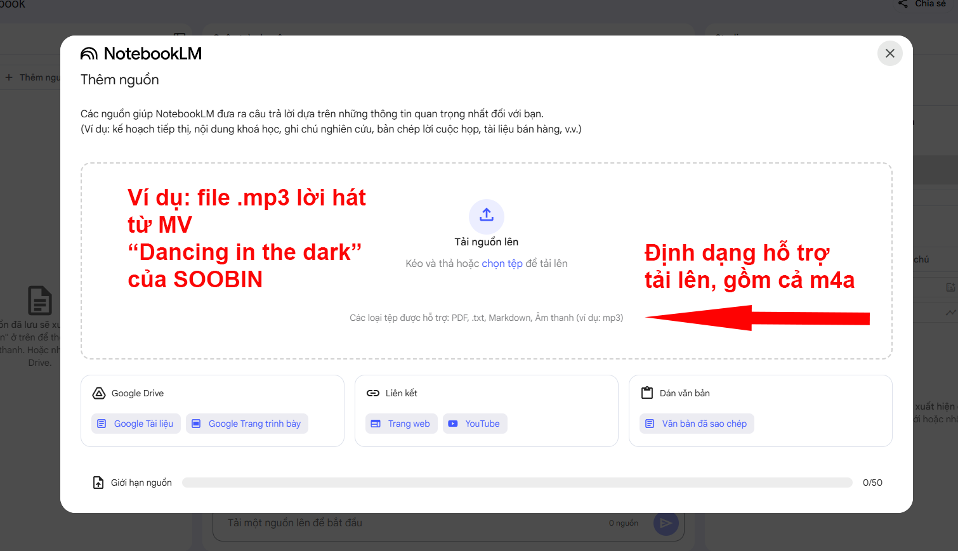Click the NotebookLM logo icon
Screen dimensions: 958x551
pos(89,54)
